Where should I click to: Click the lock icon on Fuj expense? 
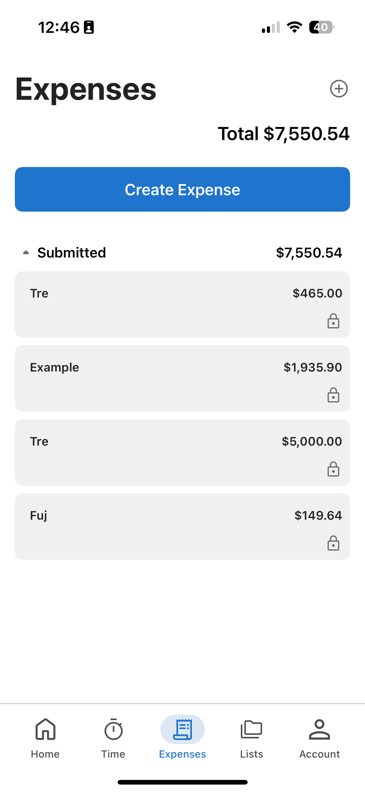click(333, 543)
